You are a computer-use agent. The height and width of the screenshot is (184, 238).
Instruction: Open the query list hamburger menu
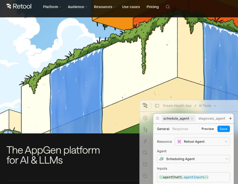(157, 119)
